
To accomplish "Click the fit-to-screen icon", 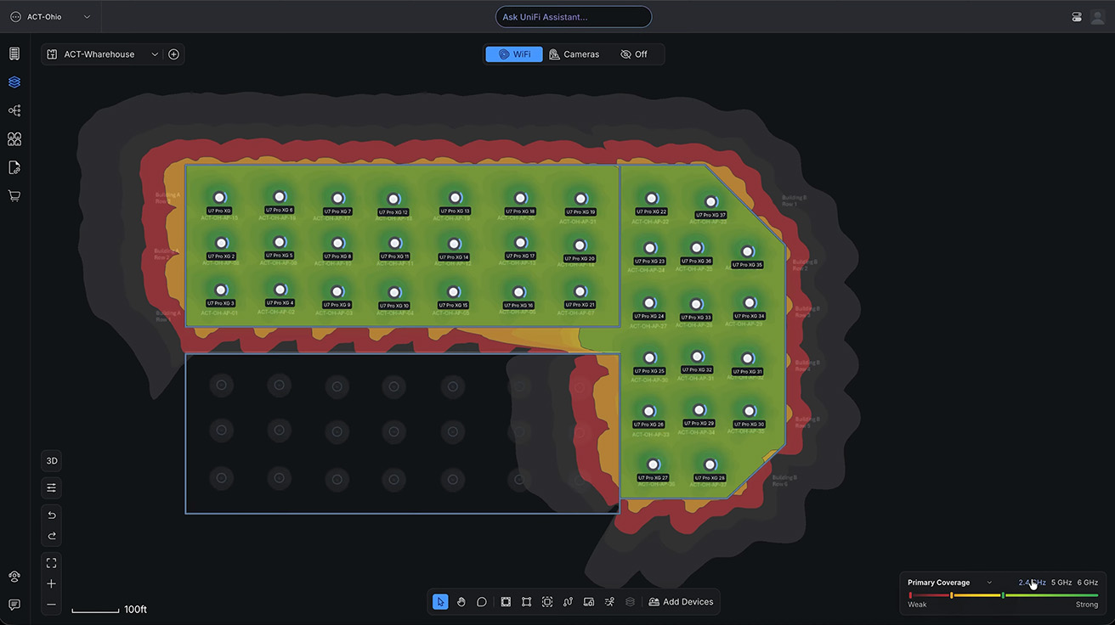I will point(52,563).
